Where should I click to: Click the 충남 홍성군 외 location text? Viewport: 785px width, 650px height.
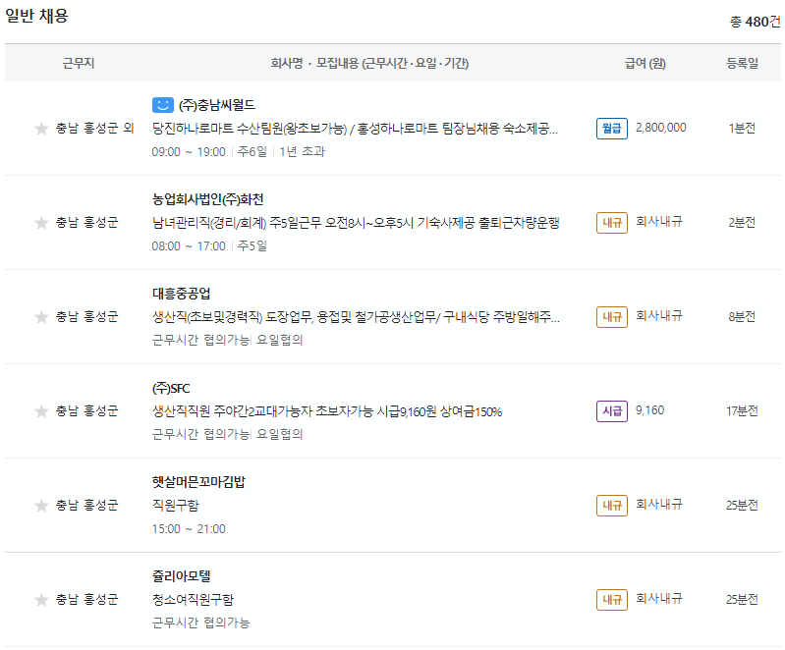click(94, 129)
